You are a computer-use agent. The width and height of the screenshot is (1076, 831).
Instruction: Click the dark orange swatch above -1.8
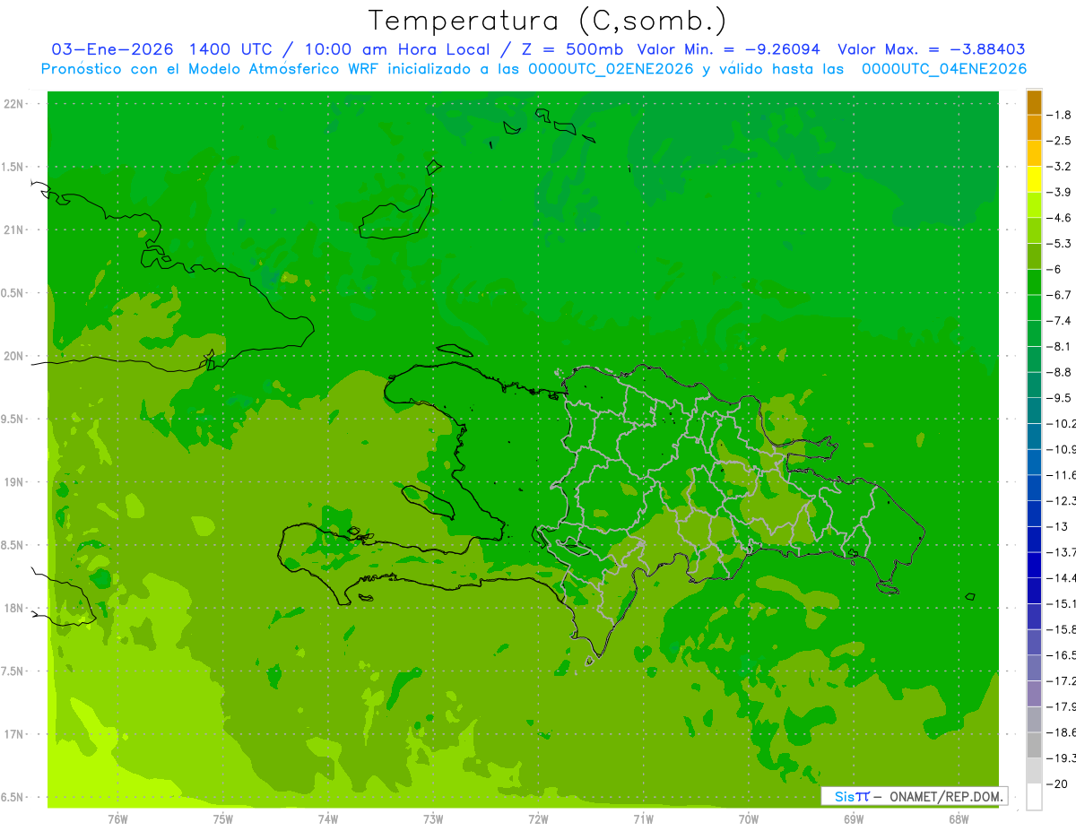[1034, 102]
